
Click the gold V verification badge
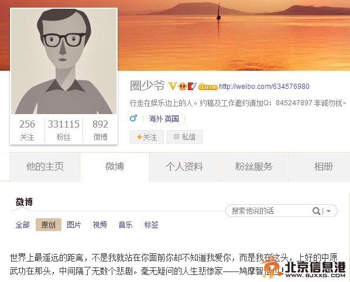pos(172,86)
